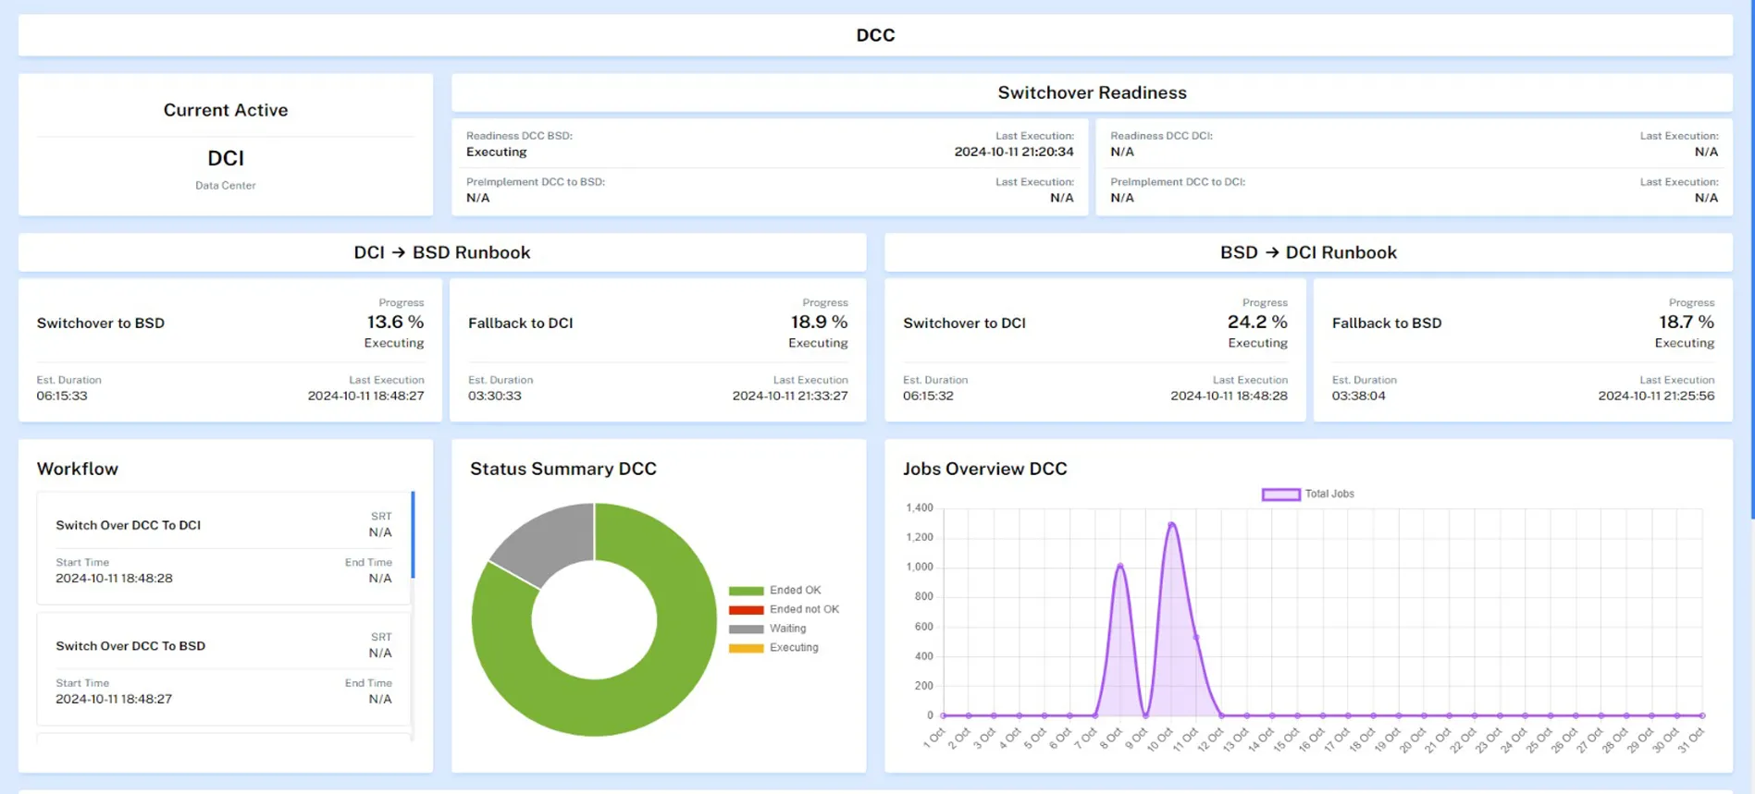This screenshot has height=794, width=1755.
Task: Click the Jobs Overview DCC heading
Action: pyautogui.click(x=985, y=469)
